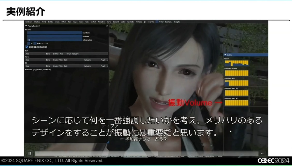Open the Cinema menu

[x=57, y=22]
